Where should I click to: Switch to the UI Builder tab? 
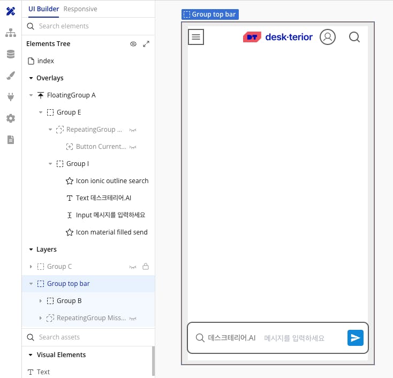point(43,9)
